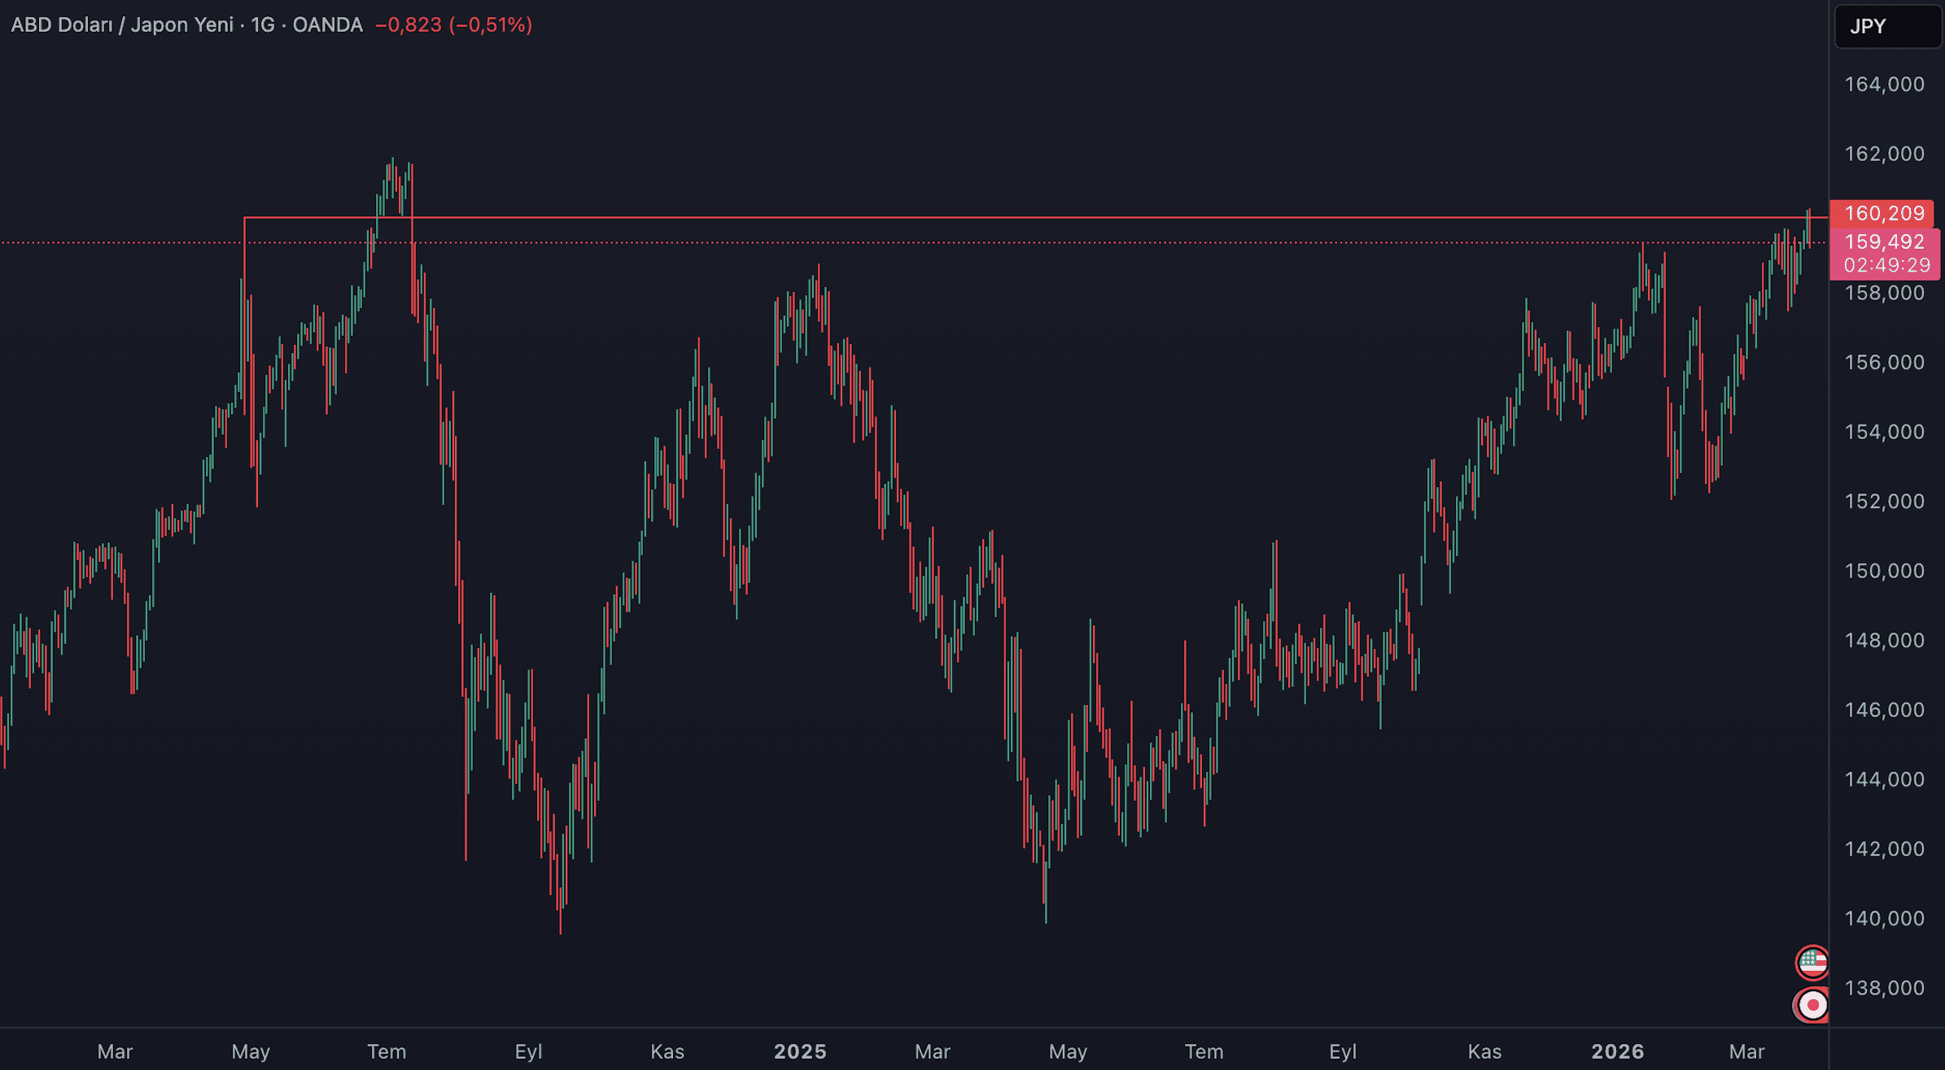The width and height of the screenshot is (1945, 1070).
Task: Click the 150,000 price scale label
Action: click(1884, 571)
